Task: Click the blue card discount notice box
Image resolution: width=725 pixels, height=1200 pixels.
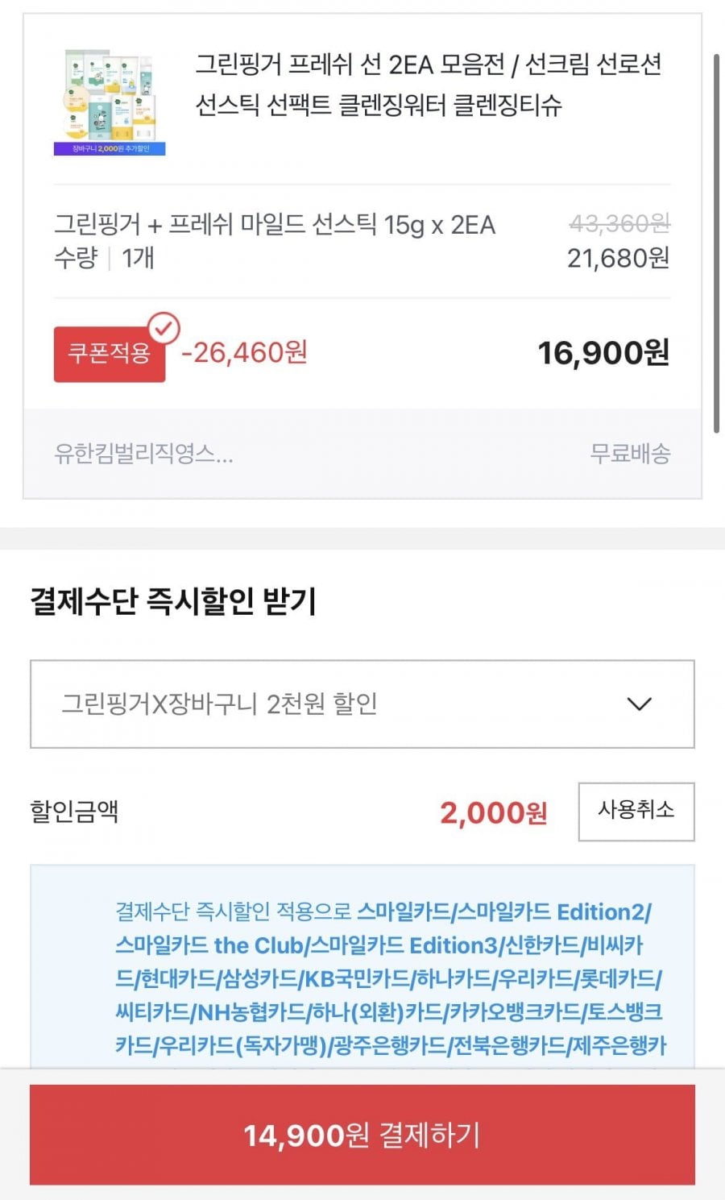Action: [x=362, y=967]
